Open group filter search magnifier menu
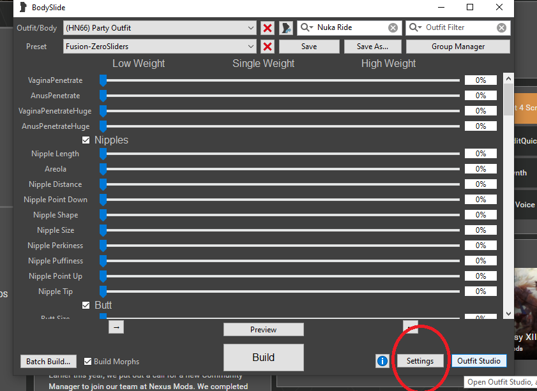 307,27
